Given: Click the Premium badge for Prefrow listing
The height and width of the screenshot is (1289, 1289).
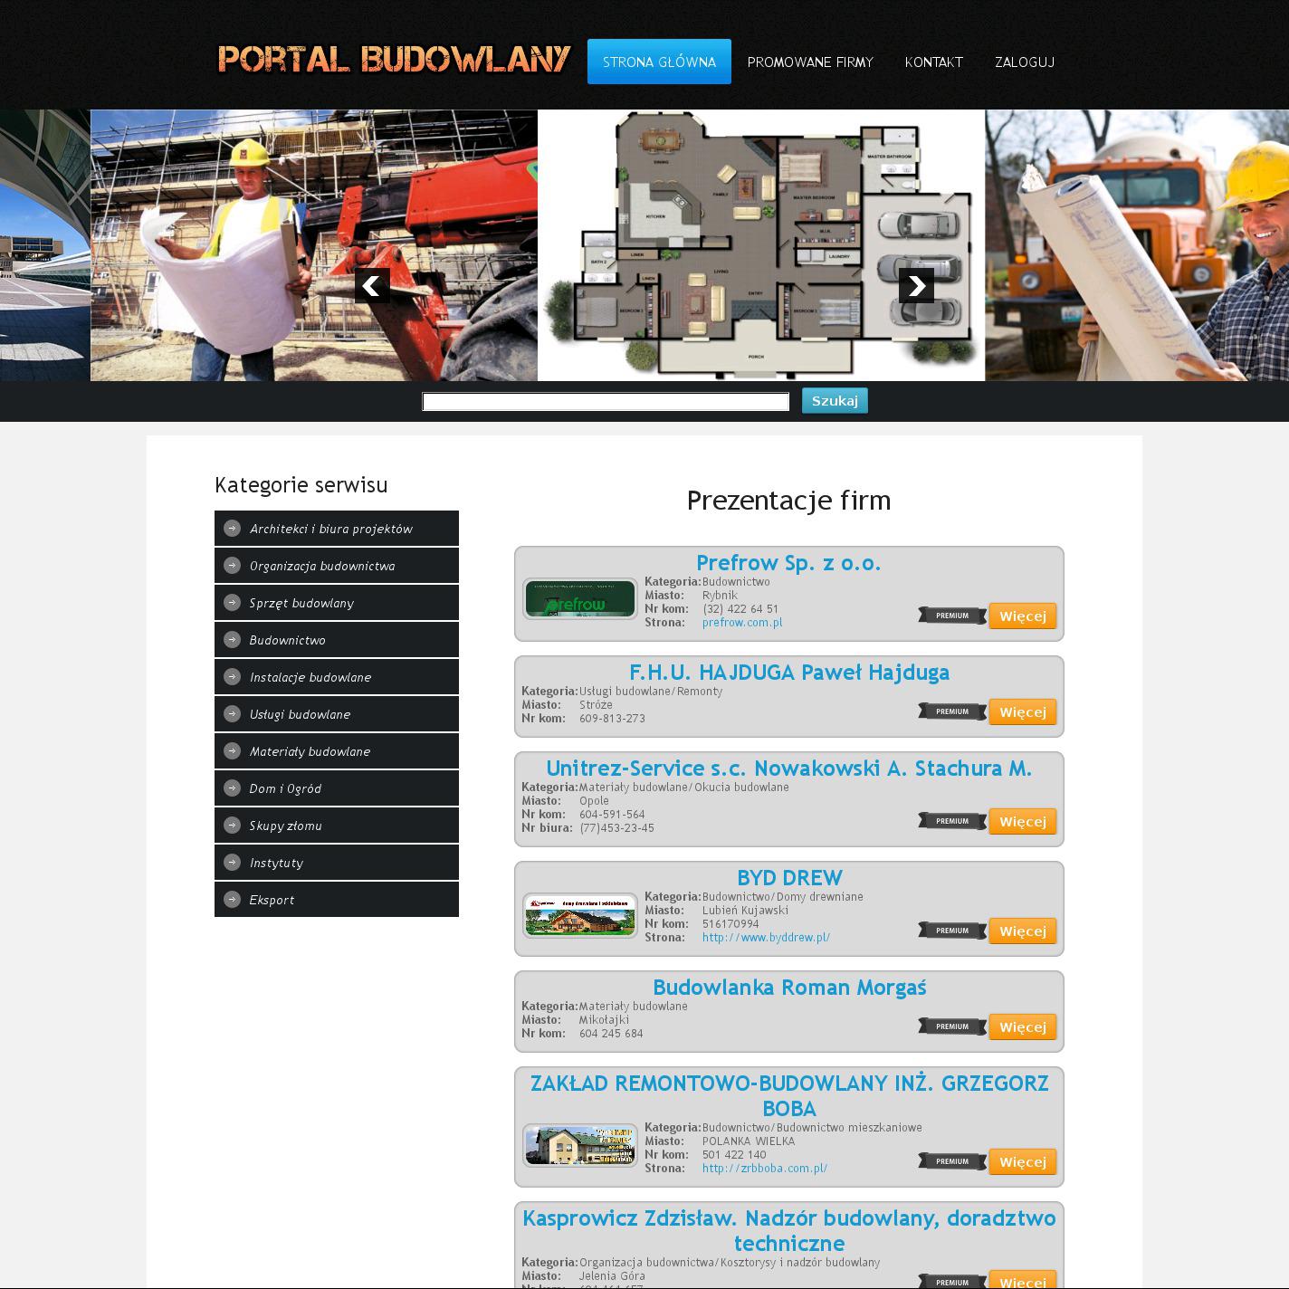Looking at the screenshot, I should (951, 616).
